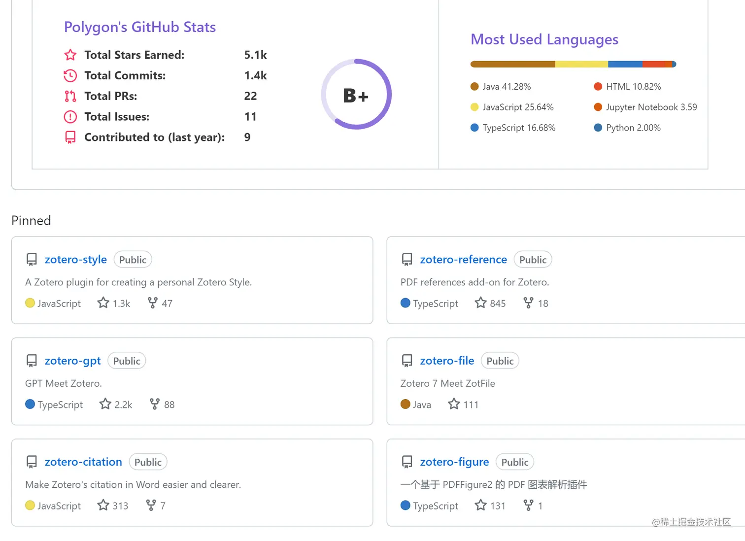Click the fork icon on zotero-gpt card
The height and width of the screenshot is (541, 745).
(x=155, y=404)
